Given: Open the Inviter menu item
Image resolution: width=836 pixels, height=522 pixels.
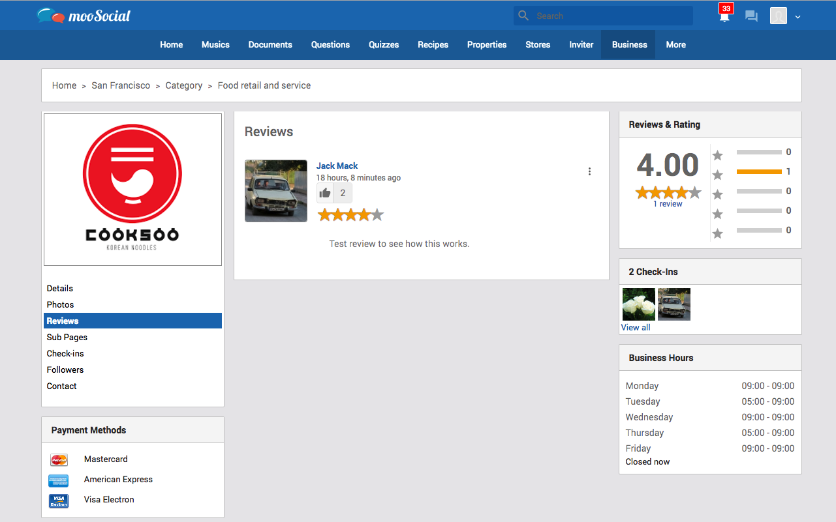Looking at the screenshot, I should tap(581, 44).
